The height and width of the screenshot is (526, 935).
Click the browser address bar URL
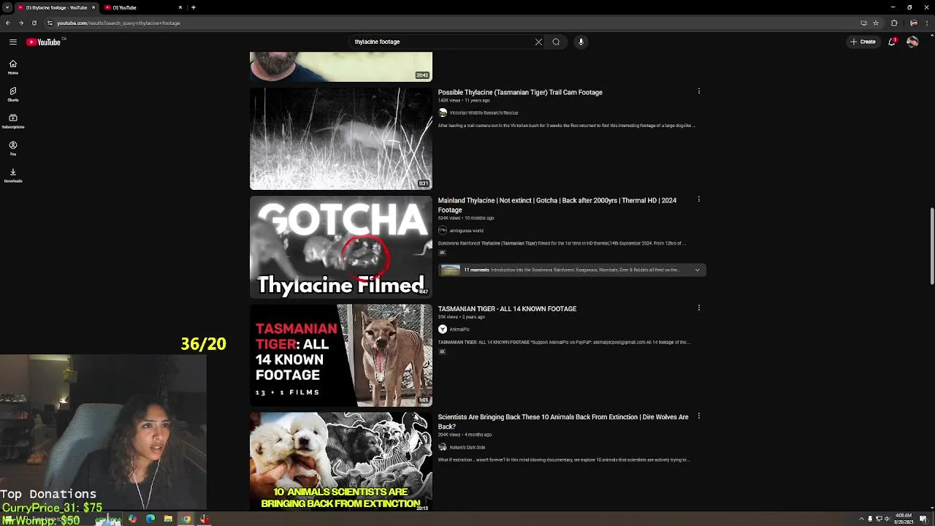point(118,23)
